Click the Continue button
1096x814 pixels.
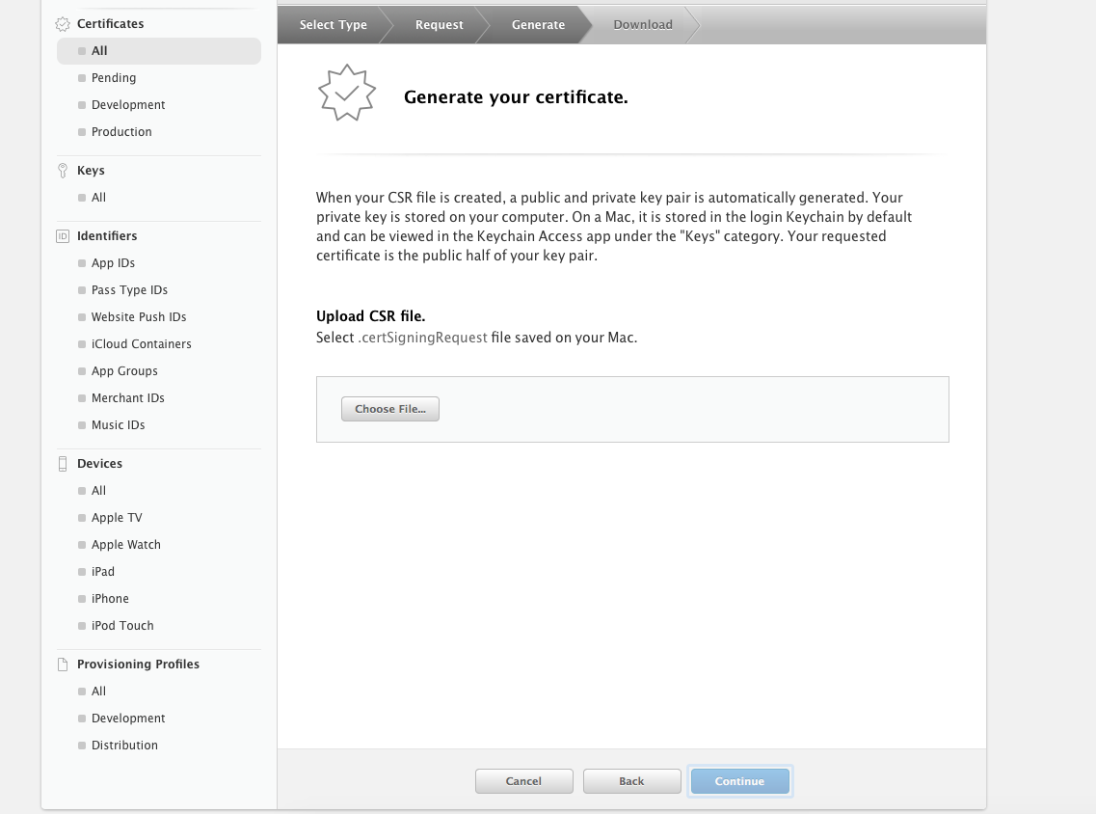[739, 781]
